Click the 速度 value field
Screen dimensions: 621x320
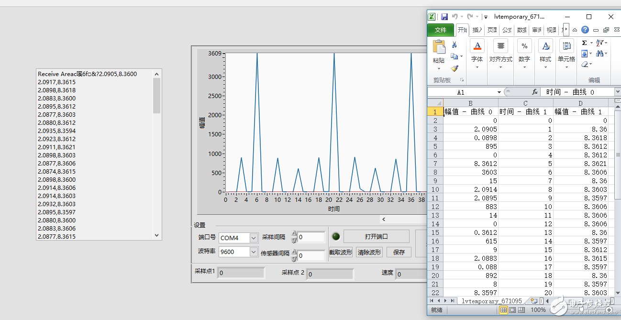pyautogui.click(x=410, y=274)
